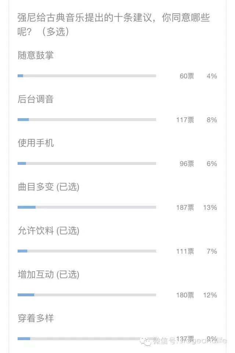Click the 60票 vote count
235x353 pixels.
(x=187, y=76)
